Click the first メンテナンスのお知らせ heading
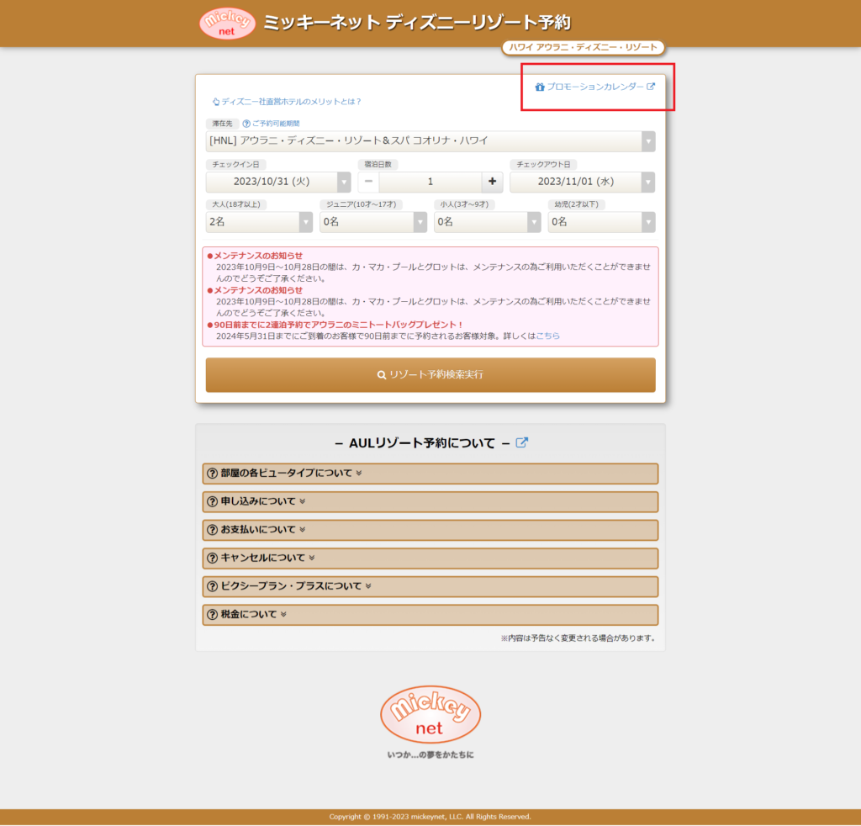The height and width of the screenshot is (826, 861). click(258, 256)
